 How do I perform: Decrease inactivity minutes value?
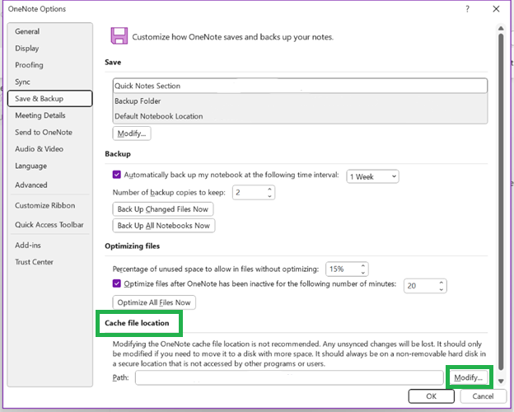click(x=442, y=289)
